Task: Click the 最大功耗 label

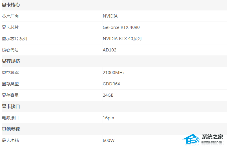Action: [x=10, y=140]
